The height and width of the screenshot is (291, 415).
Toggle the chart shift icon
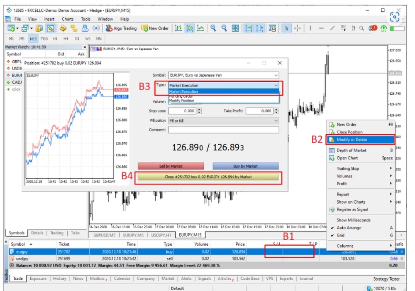pos(260,28)
